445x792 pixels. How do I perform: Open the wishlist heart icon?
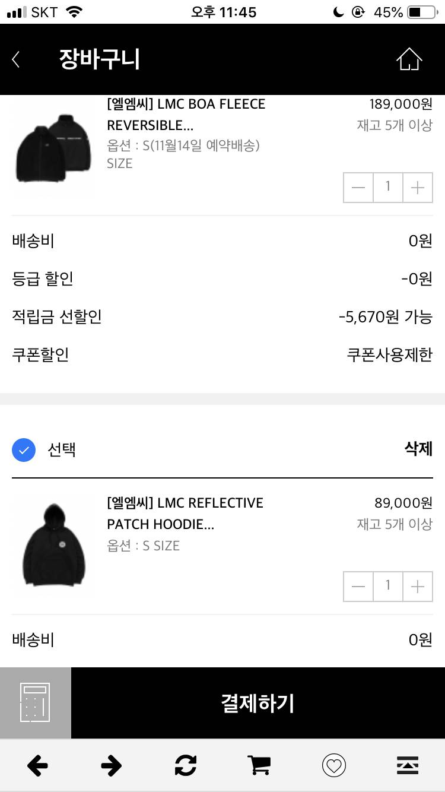pos(333,766)
